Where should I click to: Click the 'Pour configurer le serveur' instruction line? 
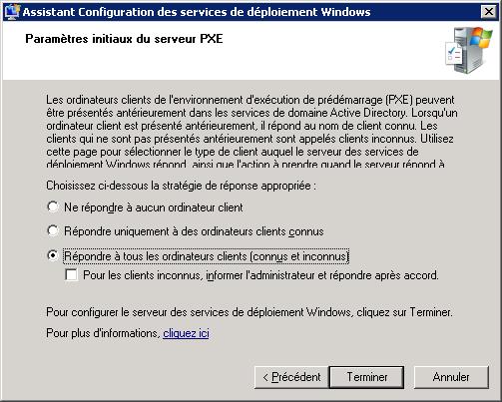(x=250, y=312)
